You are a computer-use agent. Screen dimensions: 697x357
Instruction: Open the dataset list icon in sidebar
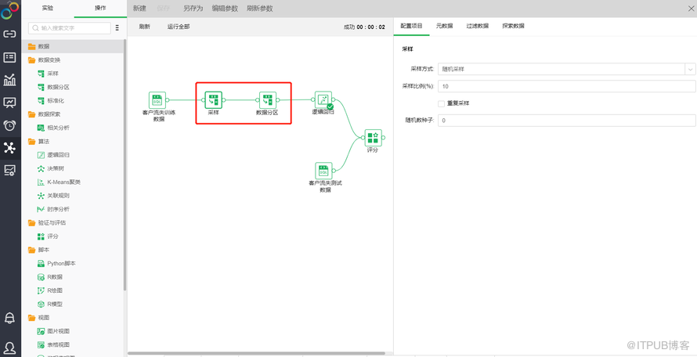[x=9, y=57]
